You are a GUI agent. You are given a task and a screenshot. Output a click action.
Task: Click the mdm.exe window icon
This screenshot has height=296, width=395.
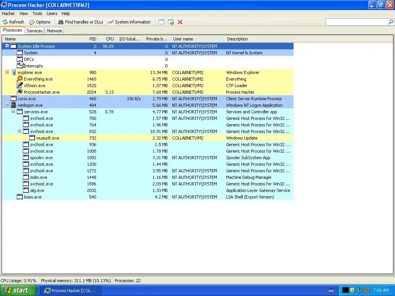(x=26, y=177)
